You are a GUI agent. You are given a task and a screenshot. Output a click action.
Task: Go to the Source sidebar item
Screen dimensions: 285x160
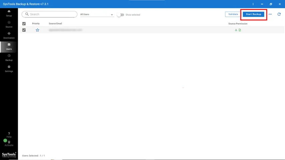[x=9, y=24]
